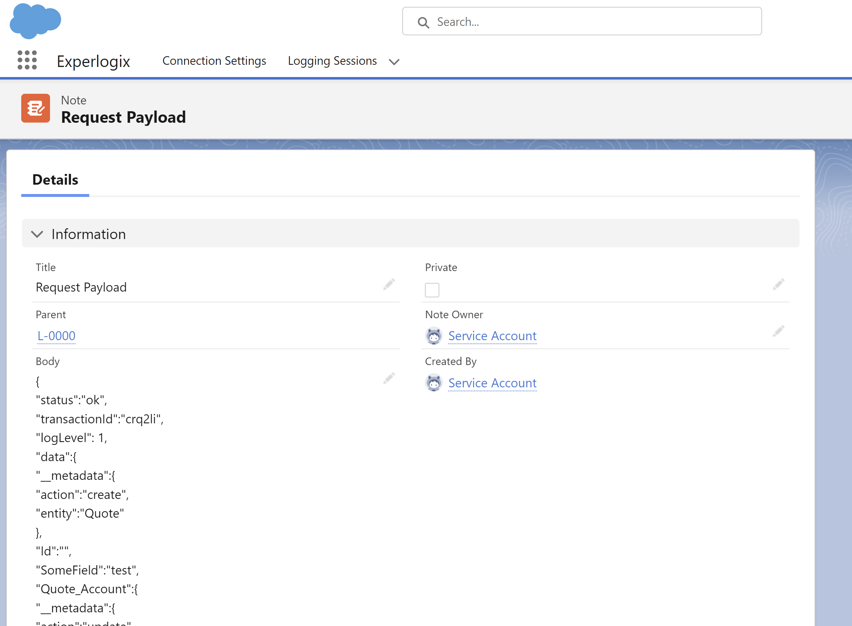Image resolution: width=852 pixels, height=626 pixels.
Task: Edit Private field with pencil icon
Action: [779, 284]
